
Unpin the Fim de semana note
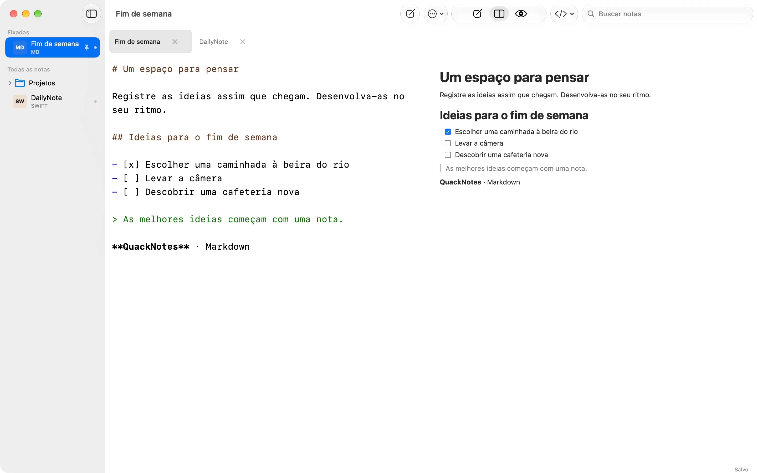tap(87, 47)
